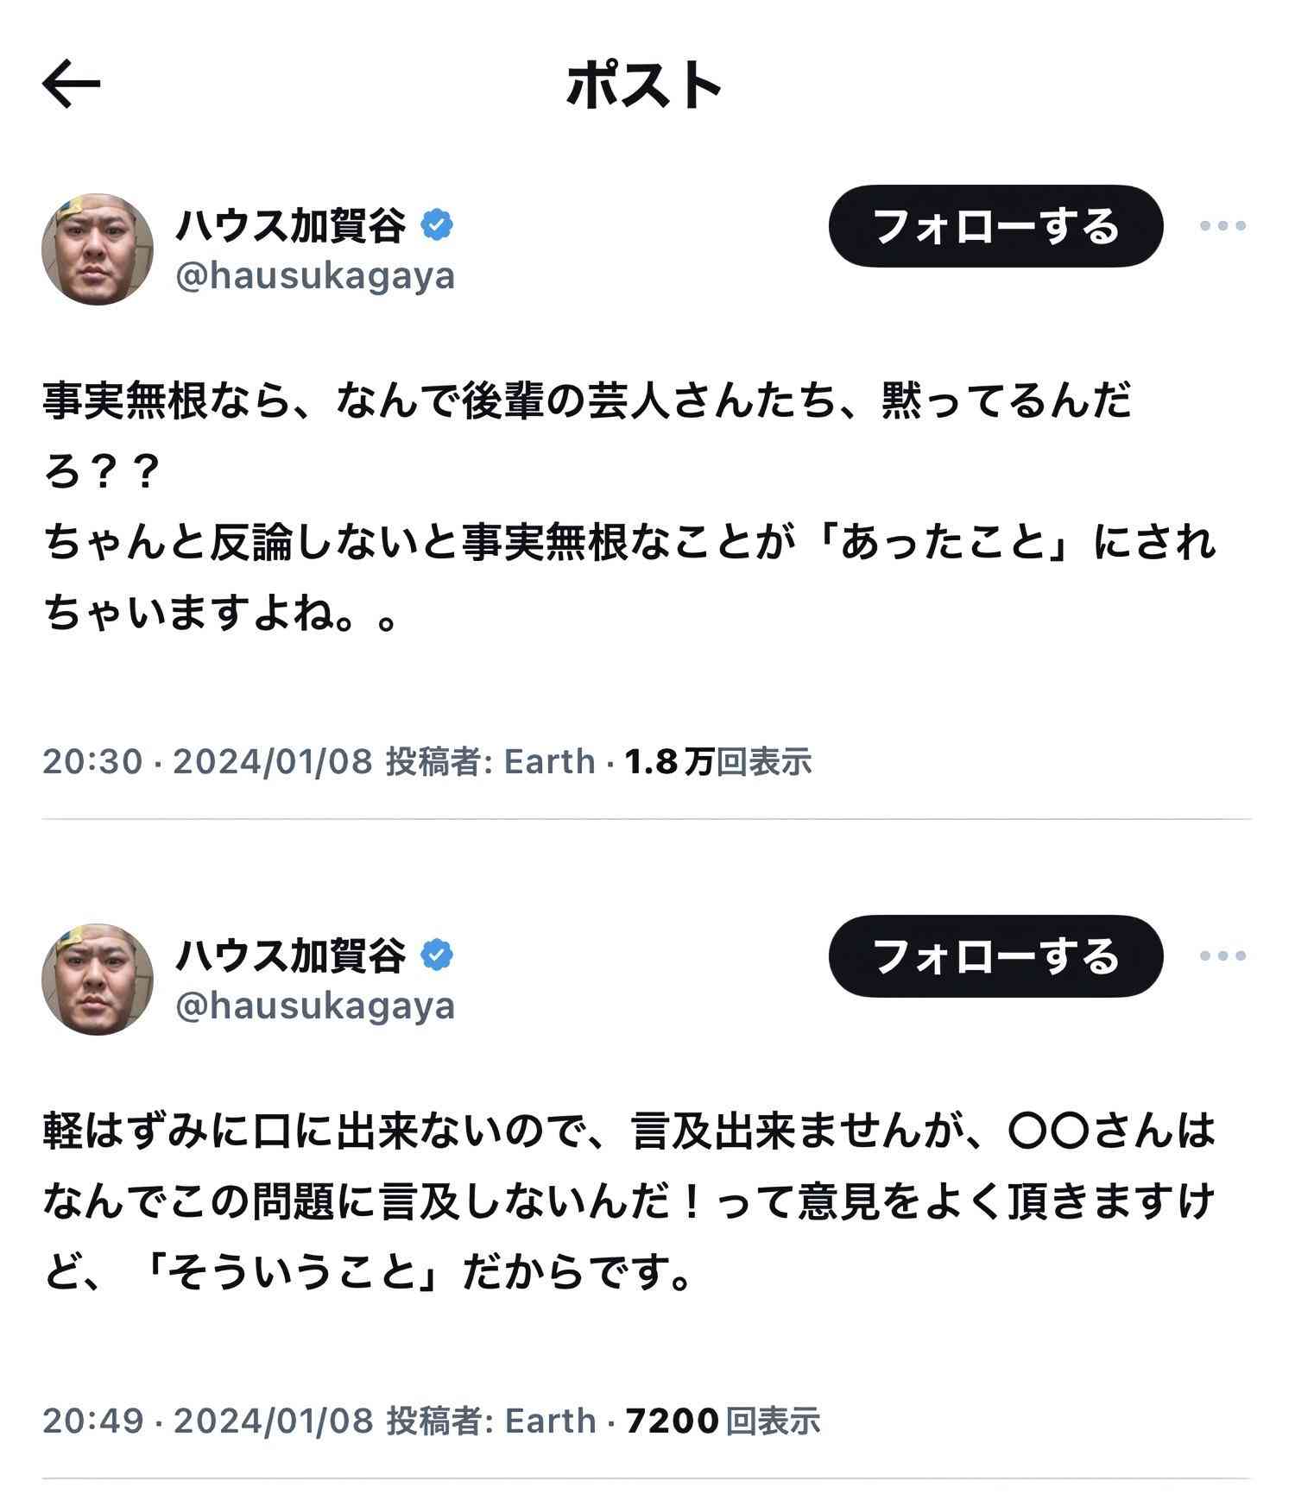Follow ハウス加賀谷 from first post
This screenshot has width=1295, height=1500.
tap(995, 226)
